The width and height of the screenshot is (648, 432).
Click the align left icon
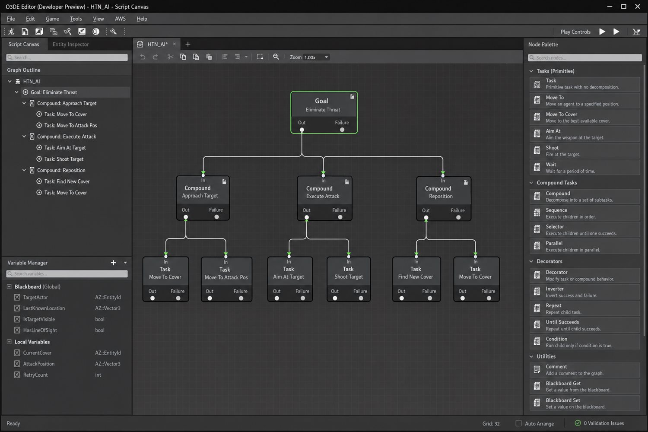coord(225,57)
